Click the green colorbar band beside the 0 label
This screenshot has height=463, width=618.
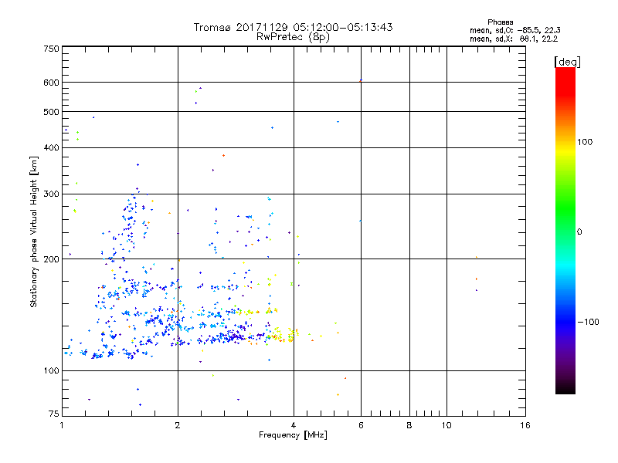[565, 231]
